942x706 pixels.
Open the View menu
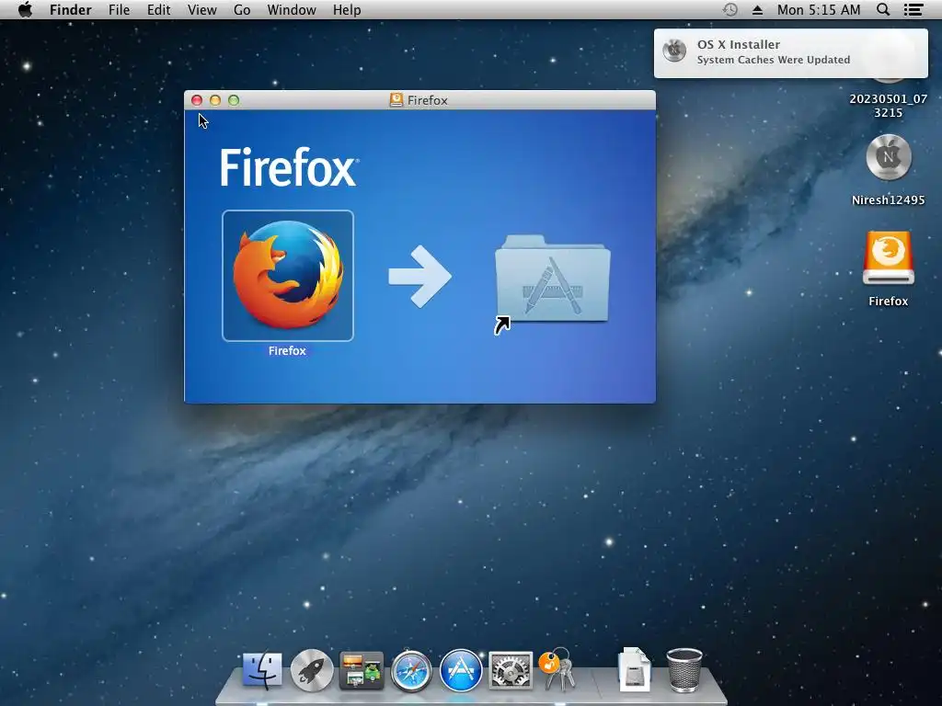tap(201, 9)
